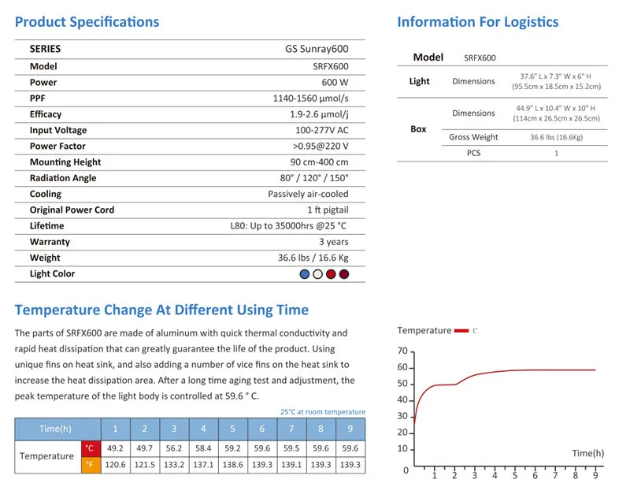Click the Gross Weight label in logistics table
Image resolution: width=630 pixels, height=483 pixels.
[473, 137]
